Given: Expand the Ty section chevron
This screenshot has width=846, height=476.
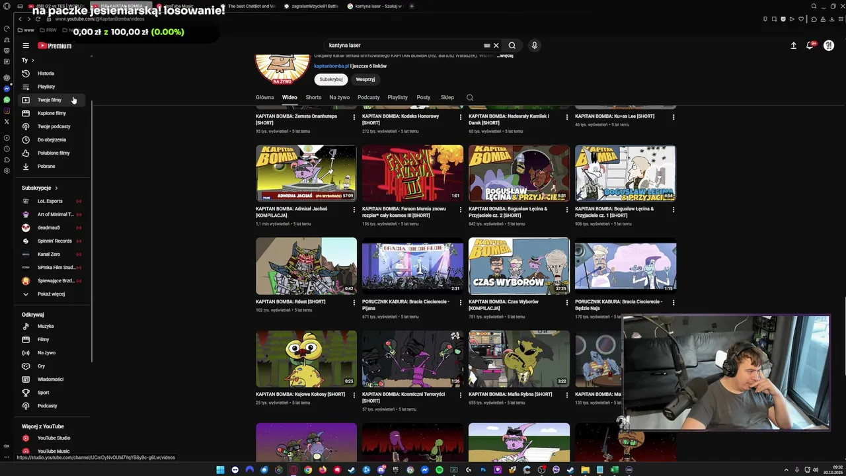Looking at the screenshot, I should tap(32, 60).
